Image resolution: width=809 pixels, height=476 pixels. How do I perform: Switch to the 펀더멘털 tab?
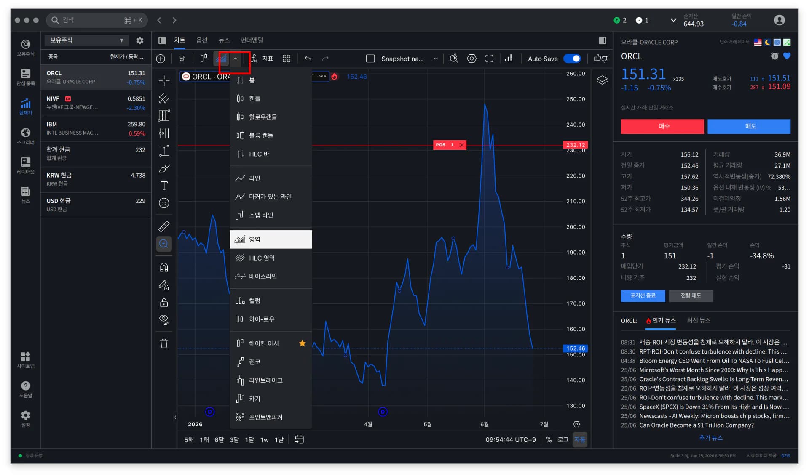tap(252, 40)
